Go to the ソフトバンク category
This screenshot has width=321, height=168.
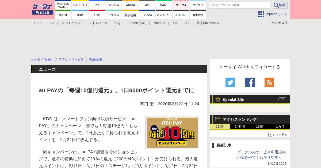click(x=71, y=23)
